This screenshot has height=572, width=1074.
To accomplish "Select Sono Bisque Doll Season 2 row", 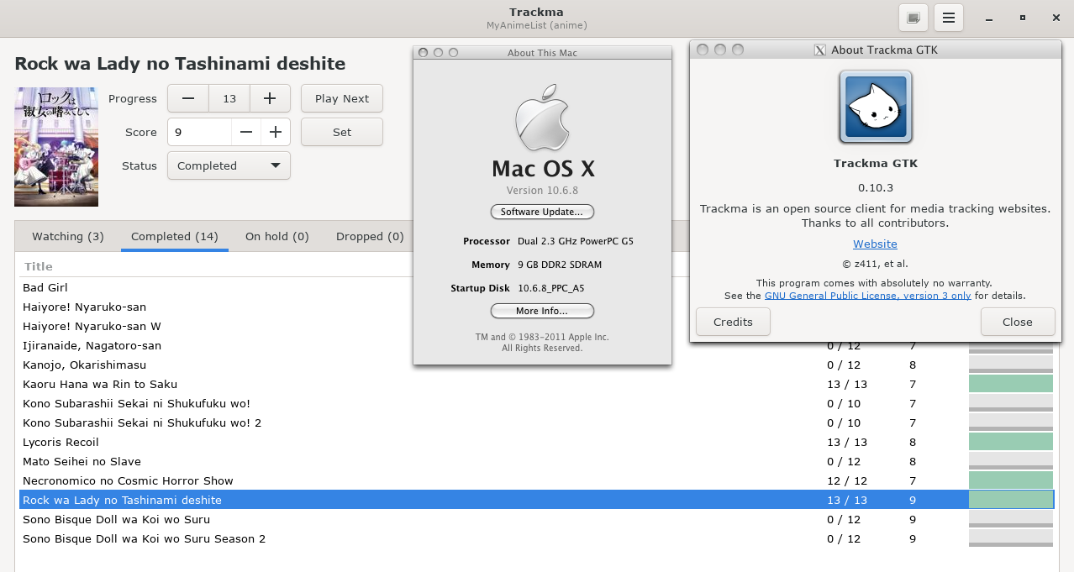I will coord(536,538).
